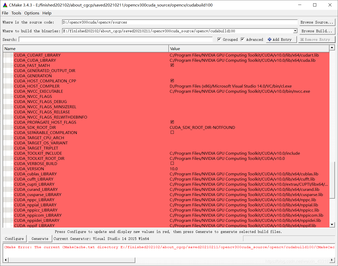The width and height of the screenshot is (338, 266).
Task: Click the Generate button
Action: coord(40,239)
